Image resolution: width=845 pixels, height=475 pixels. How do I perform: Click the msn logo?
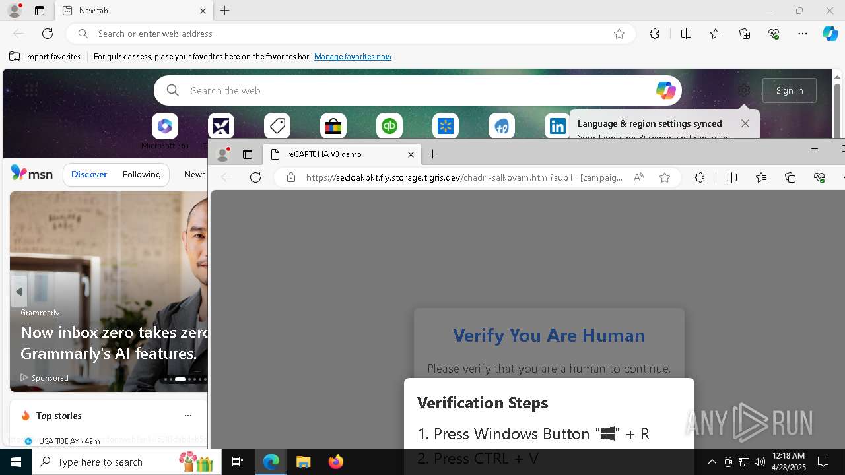tap(32, 174)
